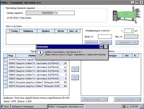Click the Длина column header

click(46, 31)
